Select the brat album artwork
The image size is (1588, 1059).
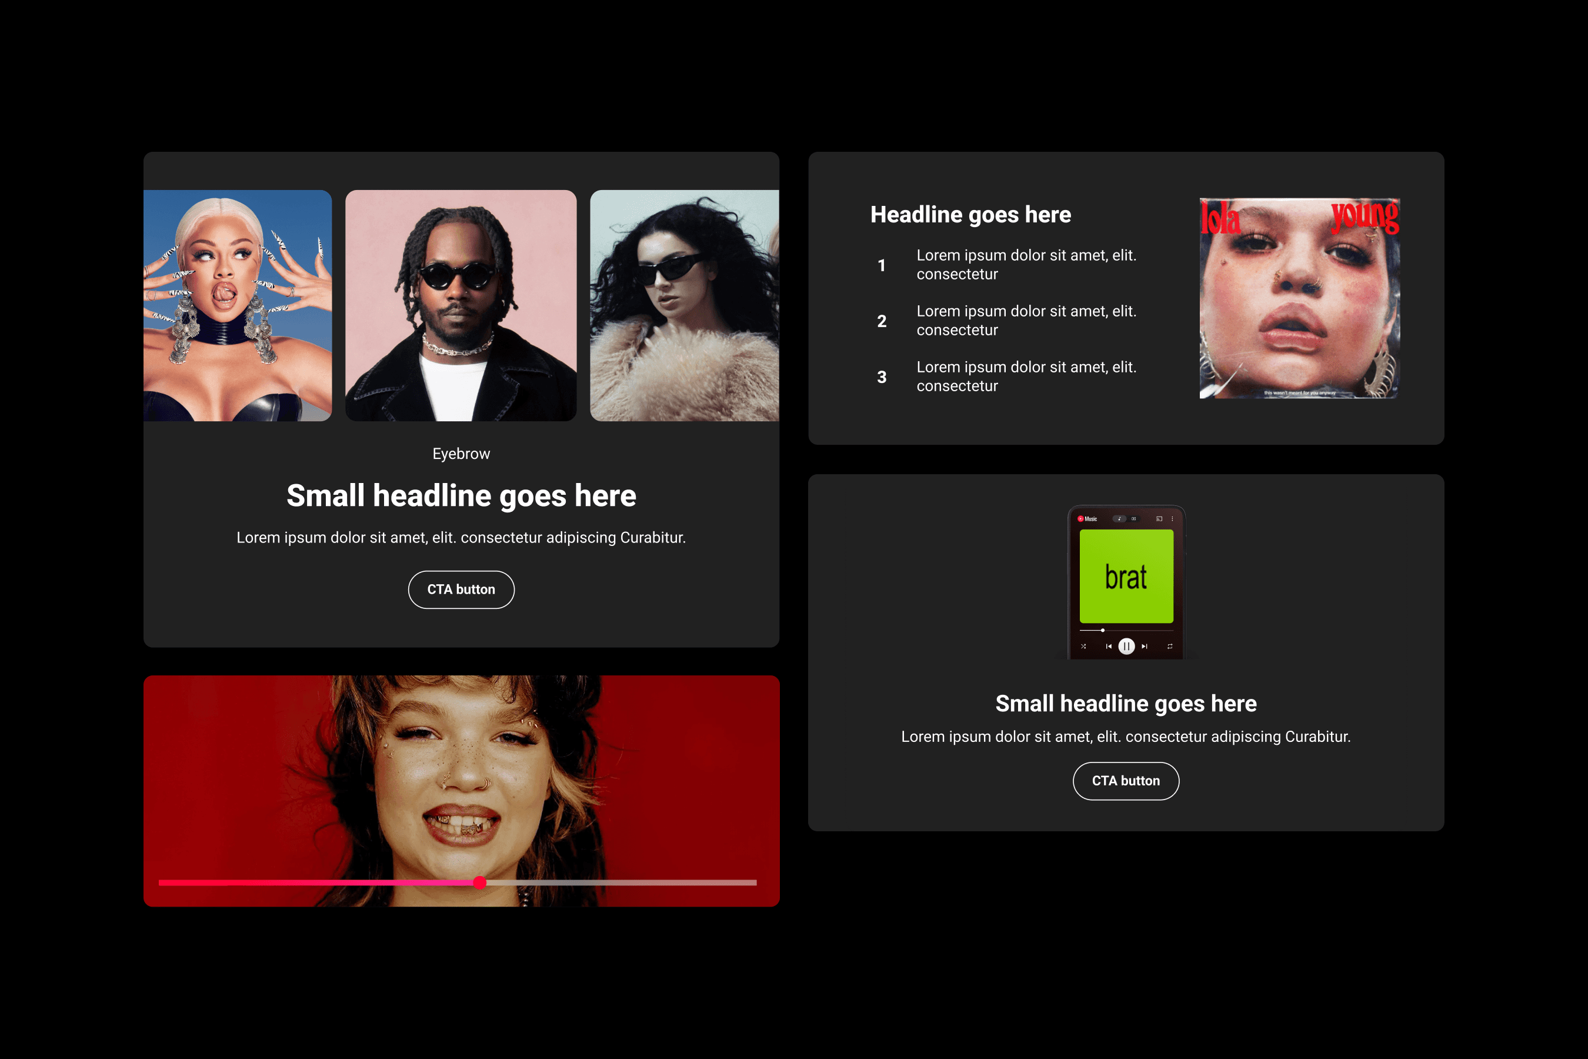[1126, 576]
